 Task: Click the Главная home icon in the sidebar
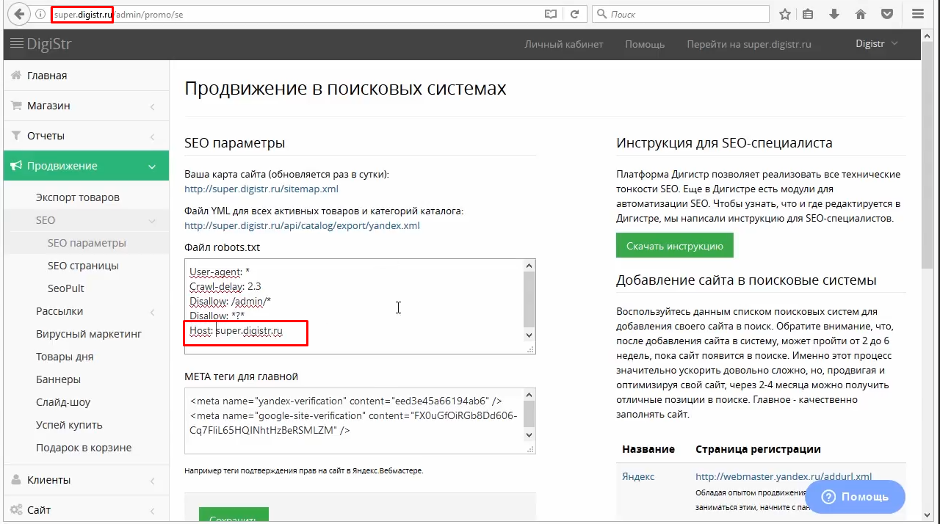(16, 75)
